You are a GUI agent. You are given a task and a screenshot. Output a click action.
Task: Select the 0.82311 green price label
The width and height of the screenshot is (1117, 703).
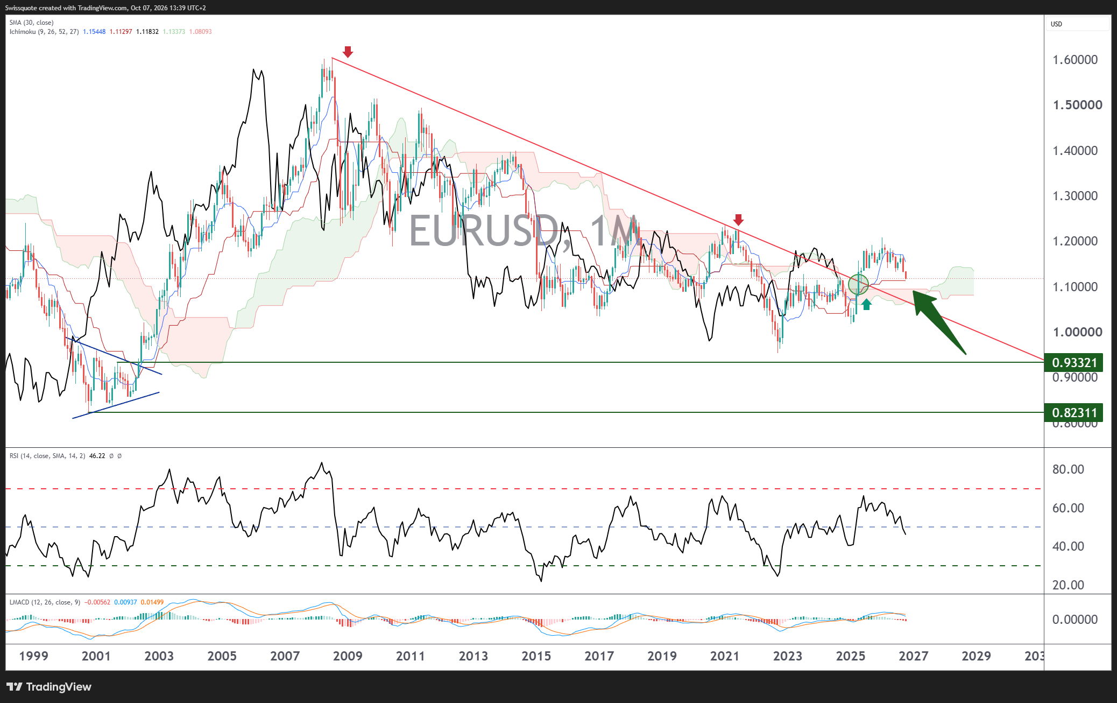pyautogui.click(x=1073, y=413)
